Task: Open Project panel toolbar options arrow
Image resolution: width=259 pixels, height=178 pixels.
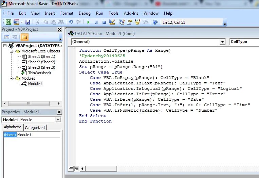Action: point(60,39)
